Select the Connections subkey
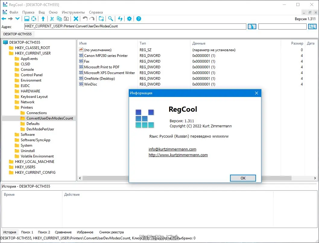Viewport: 319px width, 243px height. click(36, 113)
